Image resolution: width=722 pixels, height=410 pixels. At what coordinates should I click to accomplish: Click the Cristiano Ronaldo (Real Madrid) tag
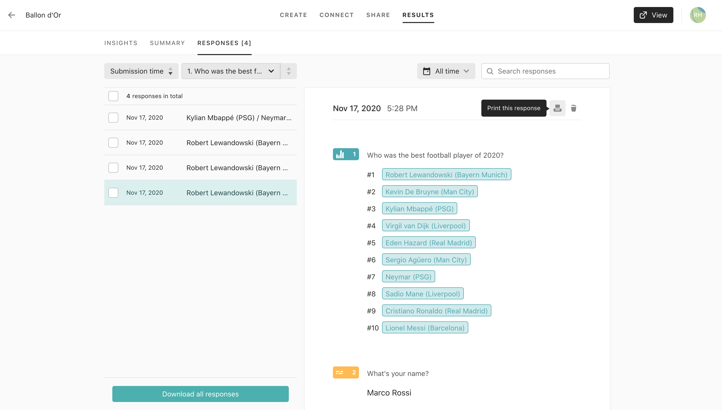[x=437, y=311]
